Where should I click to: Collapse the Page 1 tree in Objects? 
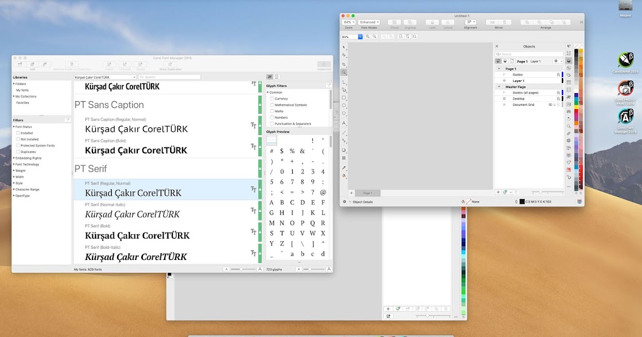click(x=499, y=68)
